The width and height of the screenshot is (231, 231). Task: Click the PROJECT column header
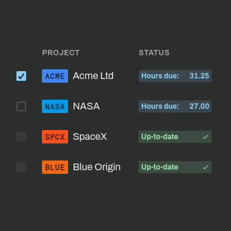click(x=61, y=53)
